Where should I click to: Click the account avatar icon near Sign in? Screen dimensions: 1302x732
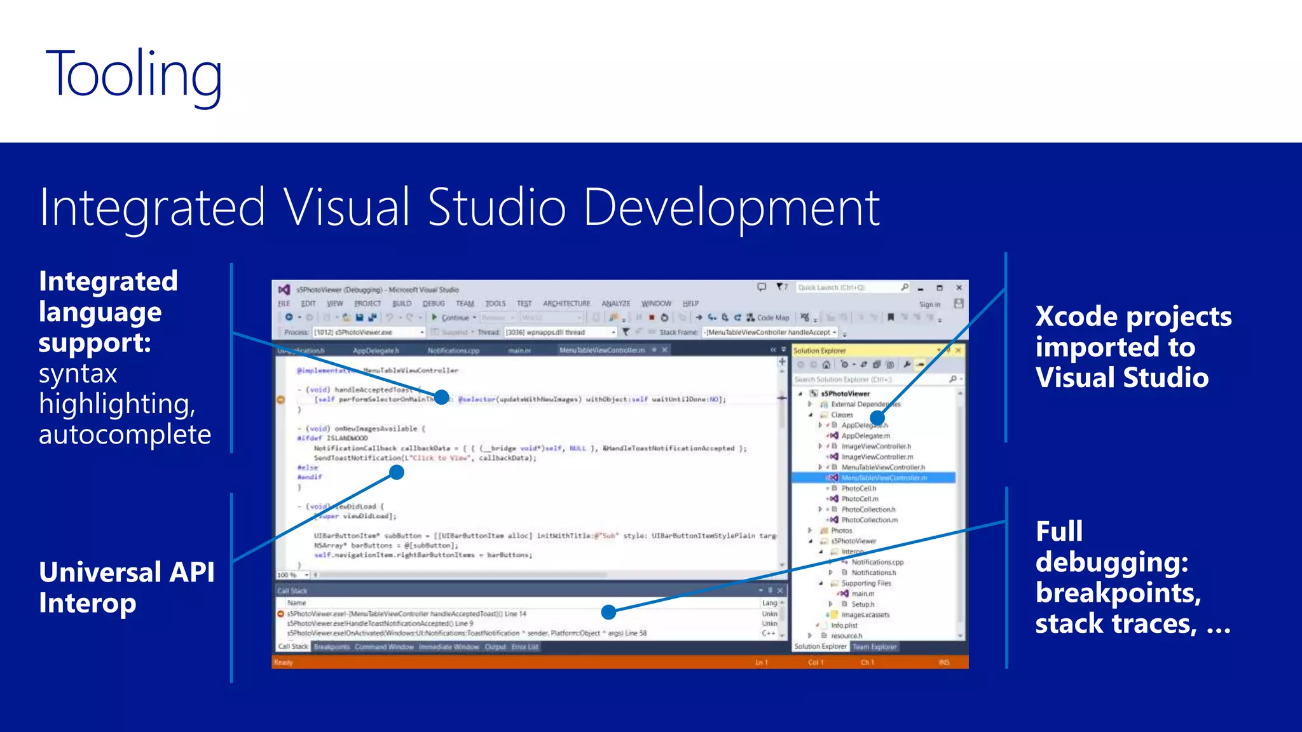point(959,304)
